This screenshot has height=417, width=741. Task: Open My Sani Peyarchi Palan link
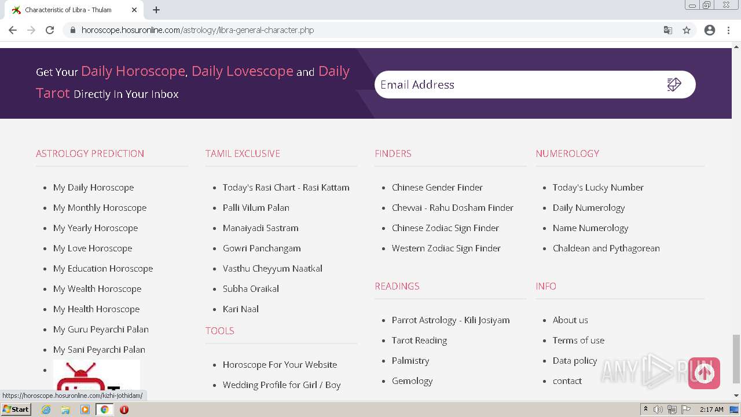(x=99, y=349)
